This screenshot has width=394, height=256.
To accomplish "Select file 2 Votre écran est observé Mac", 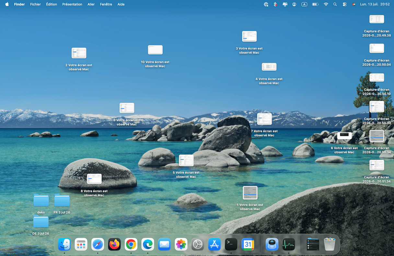I will [x=79, y=53].
